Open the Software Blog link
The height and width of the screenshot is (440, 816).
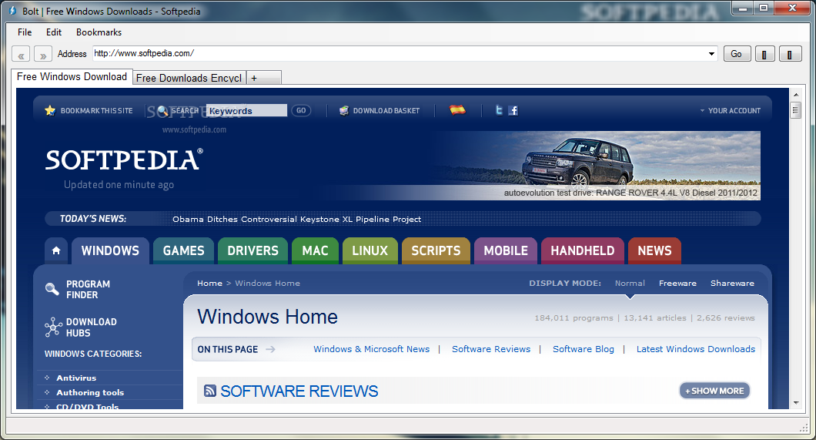tap(584, 349)
